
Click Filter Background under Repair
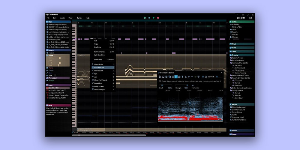pos(238,107)
